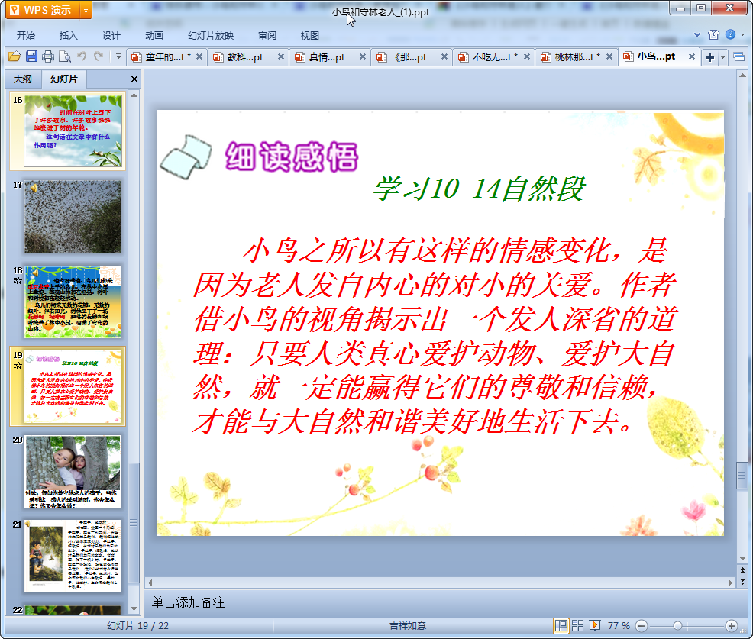Open the new document tab plus dropdown
Image resolution: width=753 pixels, height=639 pixels.
click(724, 57)
